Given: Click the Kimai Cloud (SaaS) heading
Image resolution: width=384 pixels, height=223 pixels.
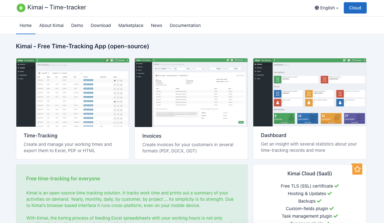Looking at the screenshot, I should pyautogui.click(x=310, y=173).
